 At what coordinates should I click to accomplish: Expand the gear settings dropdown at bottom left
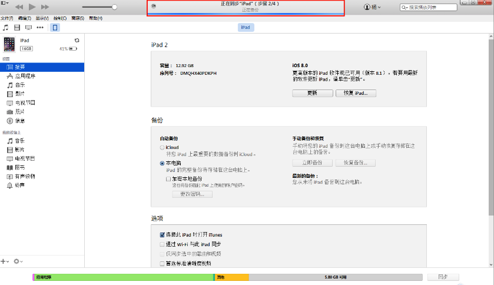(x=18, y=261)
